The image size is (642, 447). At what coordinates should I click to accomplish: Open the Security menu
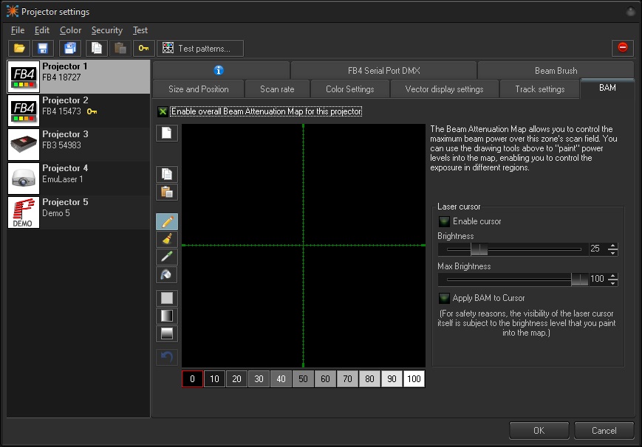pyautogui.click(x=106, y=30)
